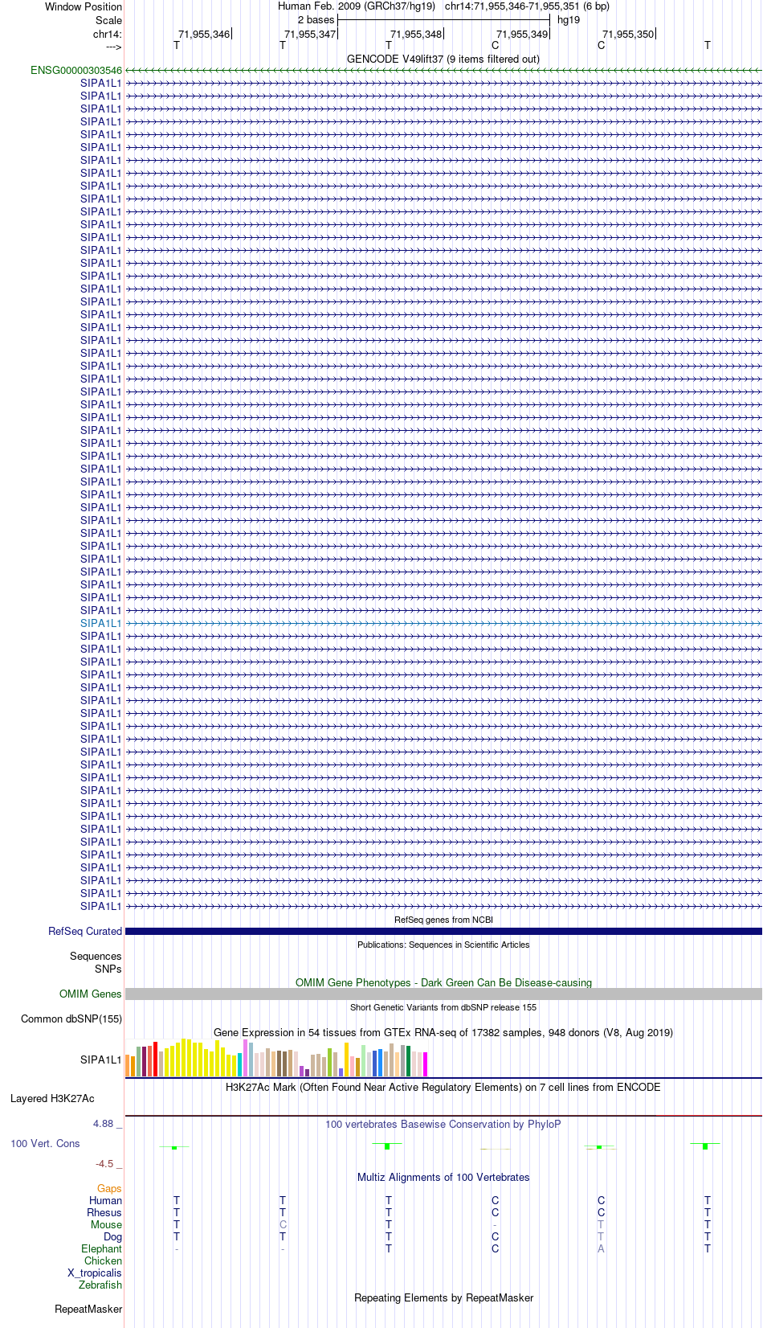Screen dimensions: 763x1328
Task: Select the Dog species label
Action: (113, 1237)
